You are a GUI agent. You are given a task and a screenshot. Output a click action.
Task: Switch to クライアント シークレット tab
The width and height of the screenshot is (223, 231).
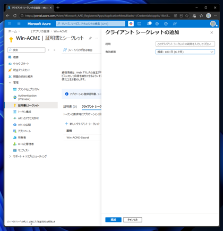(91, 106)
